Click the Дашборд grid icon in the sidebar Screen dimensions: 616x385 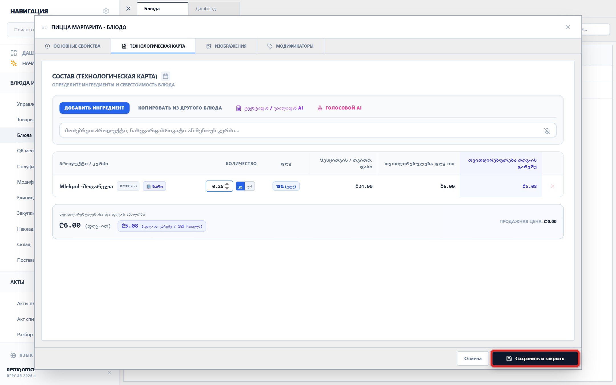pyautogui.click(x=14, y=53)
